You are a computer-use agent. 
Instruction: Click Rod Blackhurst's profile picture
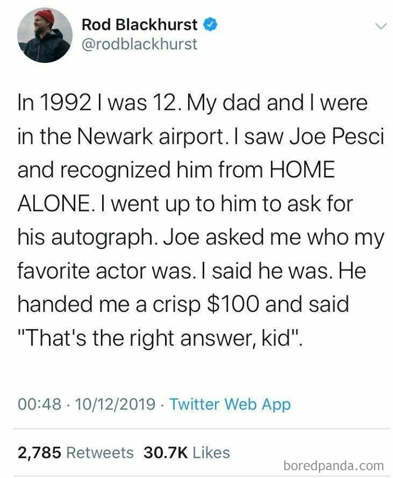pyautogui.click(x=45, y=34)
